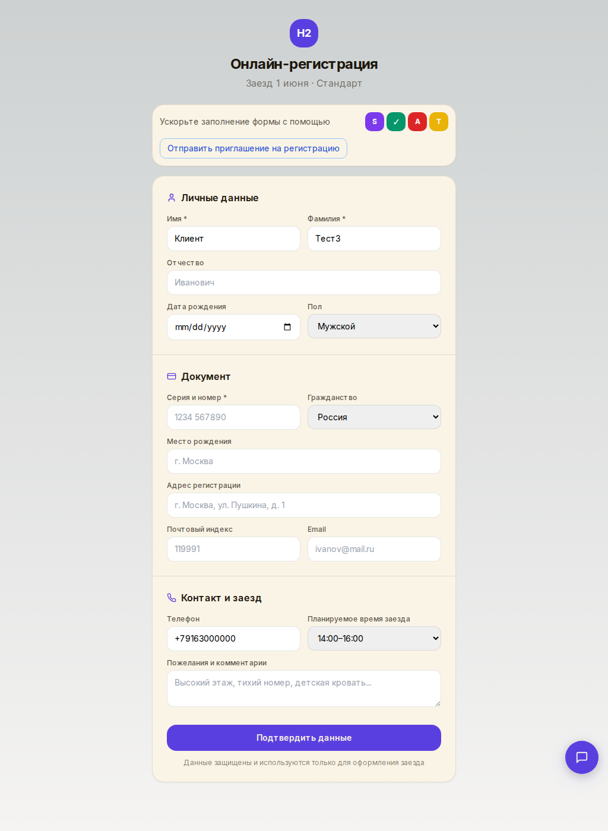This screenshot has width=608, height=831.
Task: Click the H2 logo badge
Action: pos(304,33)
